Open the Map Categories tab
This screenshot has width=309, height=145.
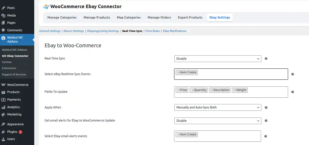(x=129, y=17)
